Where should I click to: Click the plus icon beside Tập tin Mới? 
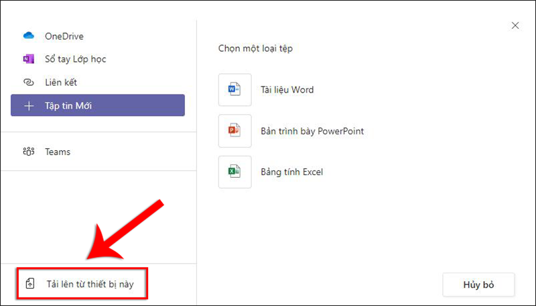coord(28,105)
